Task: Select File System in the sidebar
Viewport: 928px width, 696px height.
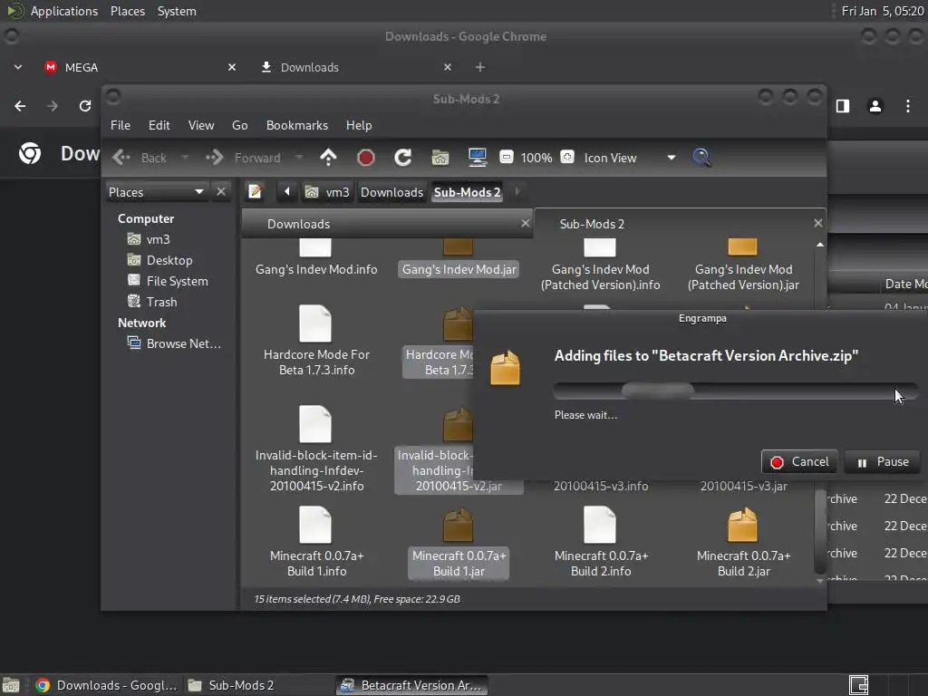Action: (177, 281)
